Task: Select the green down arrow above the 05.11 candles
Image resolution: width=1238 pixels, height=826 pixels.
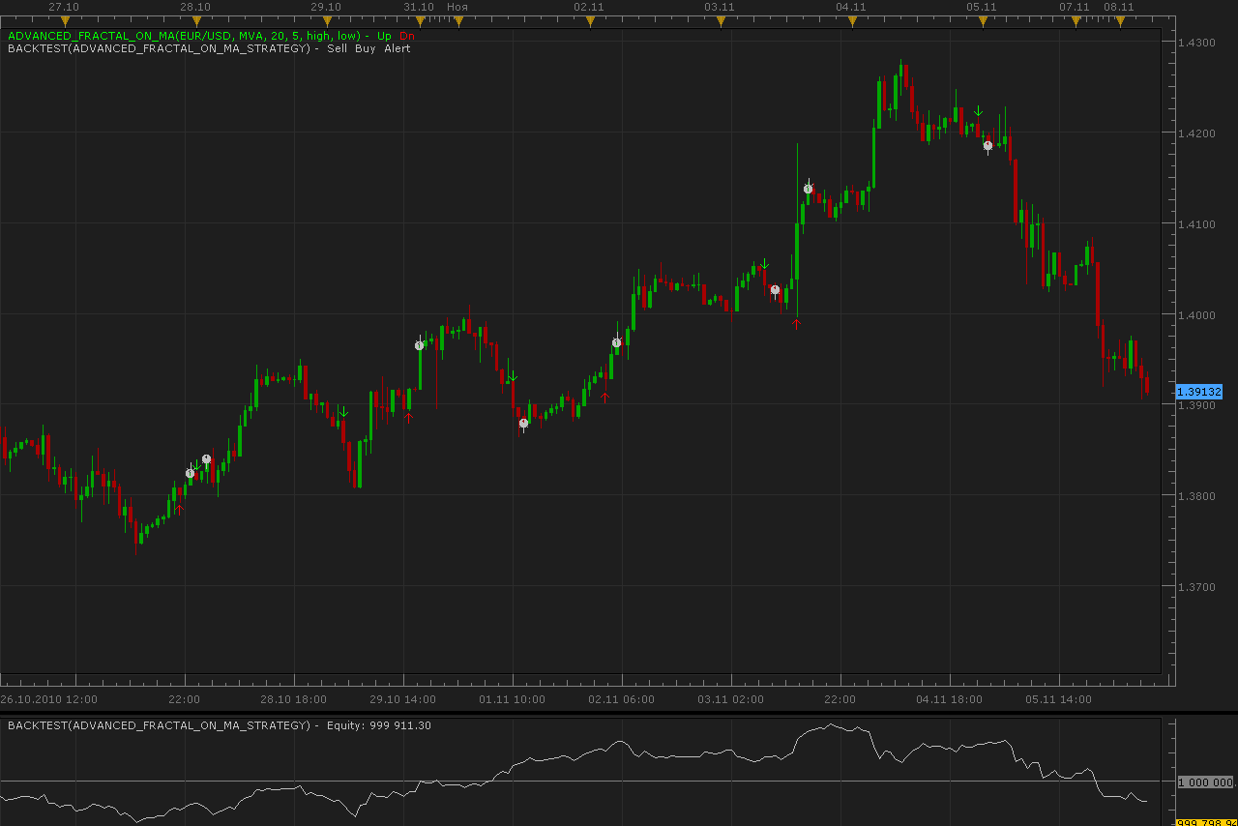Action: 978,111
